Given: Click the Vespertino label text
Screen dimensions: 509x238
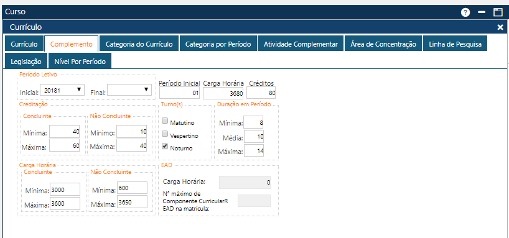Looking at the screenshot, I should [184, 136].
